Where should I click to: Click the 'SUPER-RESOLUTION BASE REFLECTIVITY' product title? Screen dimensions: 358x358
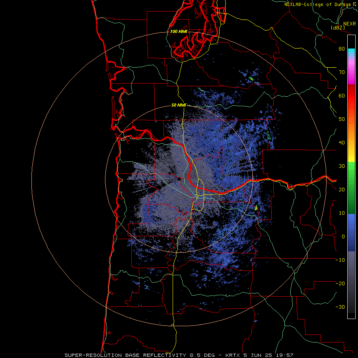[126, 355]
